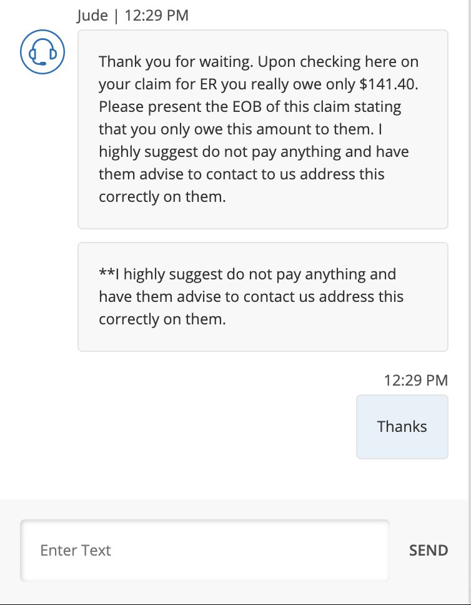Click "claim for ER" text in first message
This screenshot has height=605, width=471.
tap(170, 84)
